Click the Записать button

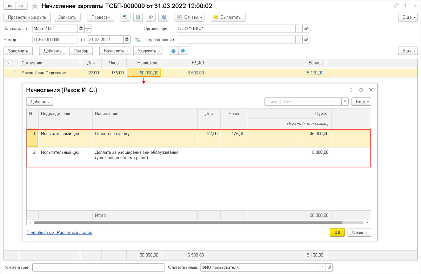[x=67, y=17]
